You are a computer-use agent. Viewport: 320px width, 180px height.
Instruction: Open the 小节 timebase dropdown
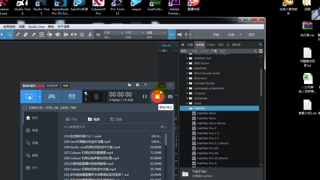click(x=135, y=32)
